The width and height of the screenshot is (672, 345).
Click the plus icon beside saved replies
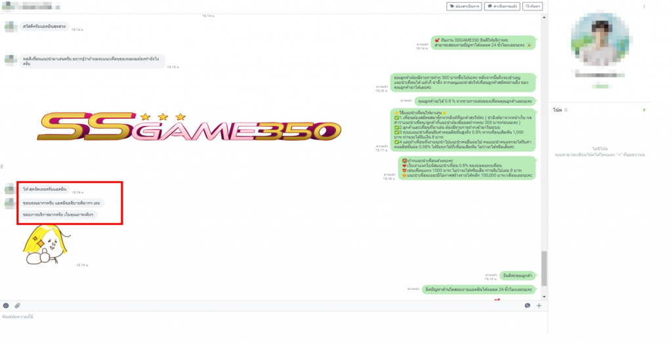point(539,306)
